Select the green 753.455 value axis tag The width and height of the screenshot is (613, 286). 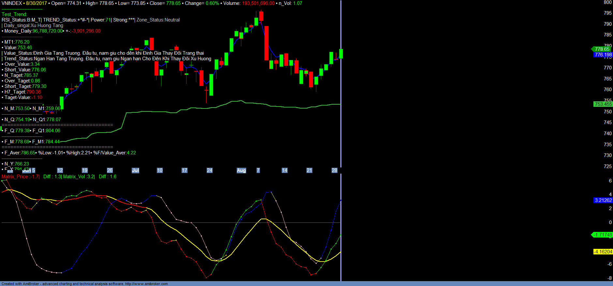click(x=603, y=104)
